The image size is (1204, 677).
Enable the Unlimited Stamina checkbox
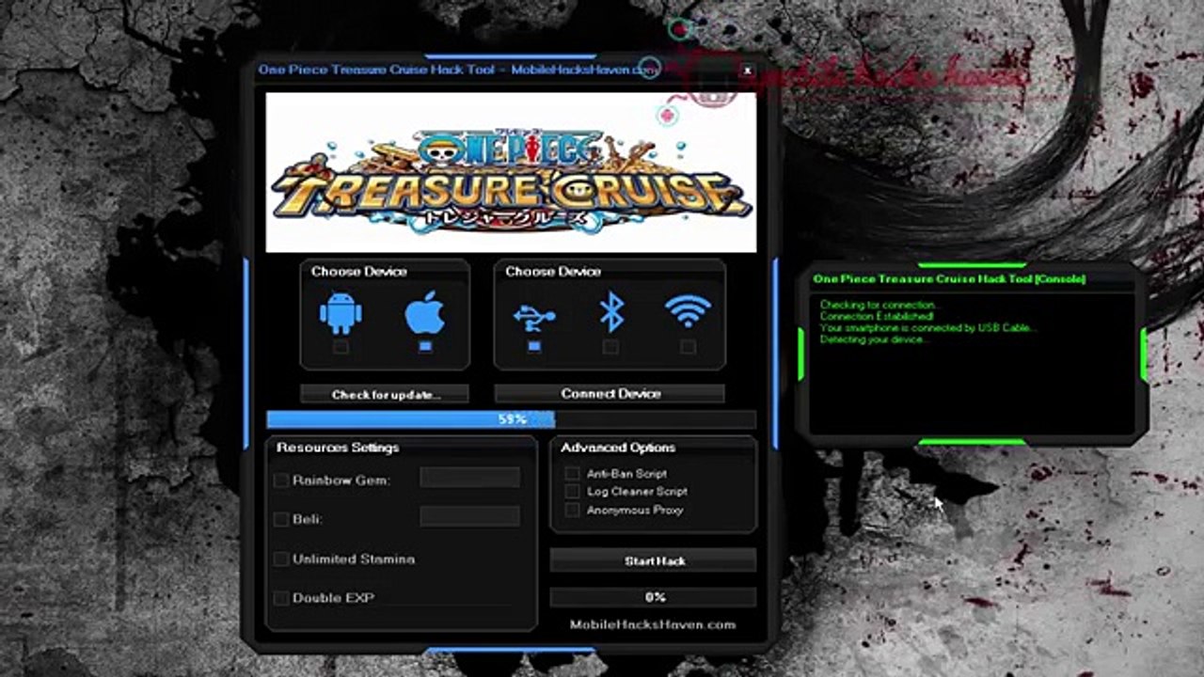(x=281, y=559)
